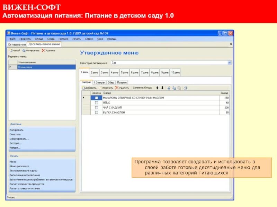Click the paste icon in dish toolbar

(x=179, y=88)
